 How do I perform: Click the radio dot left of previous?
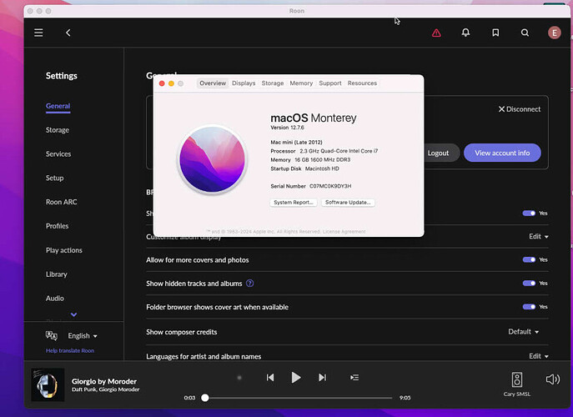239,378
